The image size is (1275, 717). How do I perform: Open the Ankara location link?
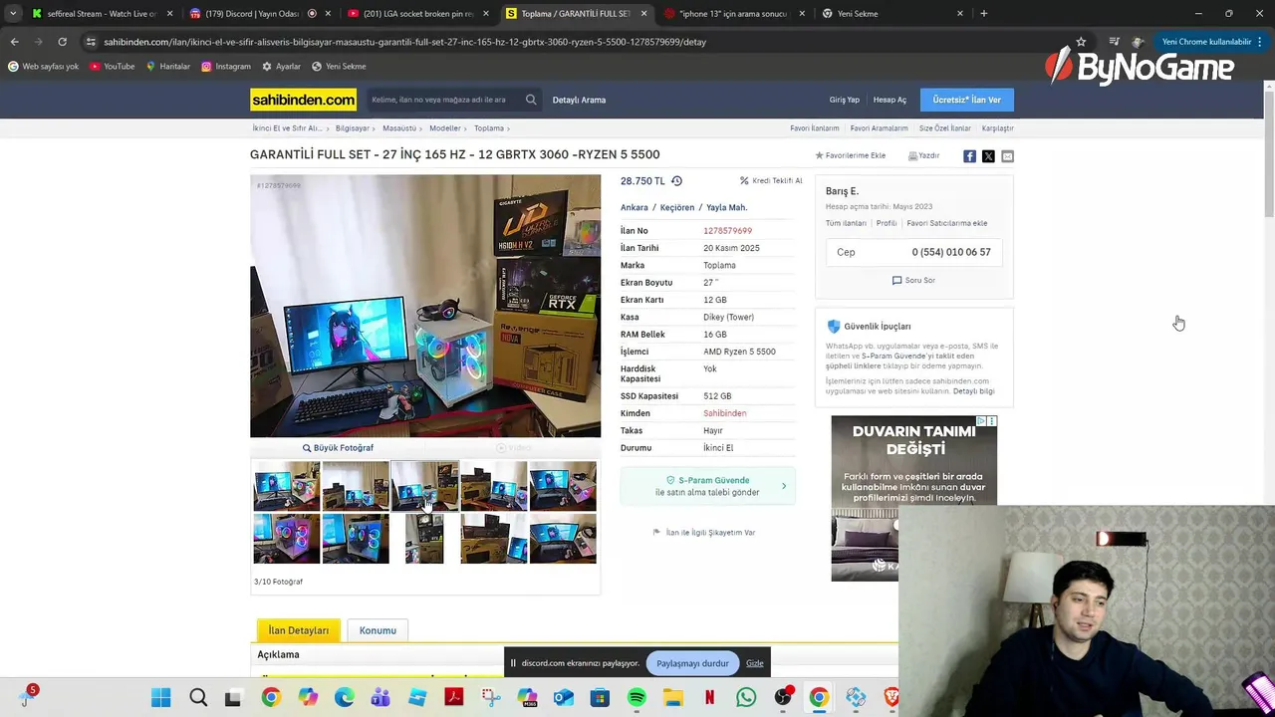click(635, 207)
